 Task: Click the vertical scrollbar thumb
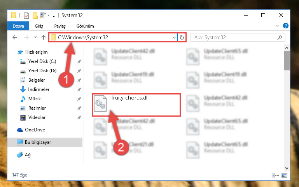point(287,61)
